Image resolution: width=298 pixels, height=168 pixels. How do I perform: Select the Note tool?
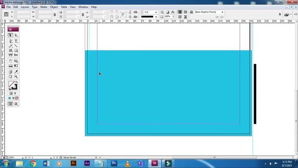[x=10, y=71]
